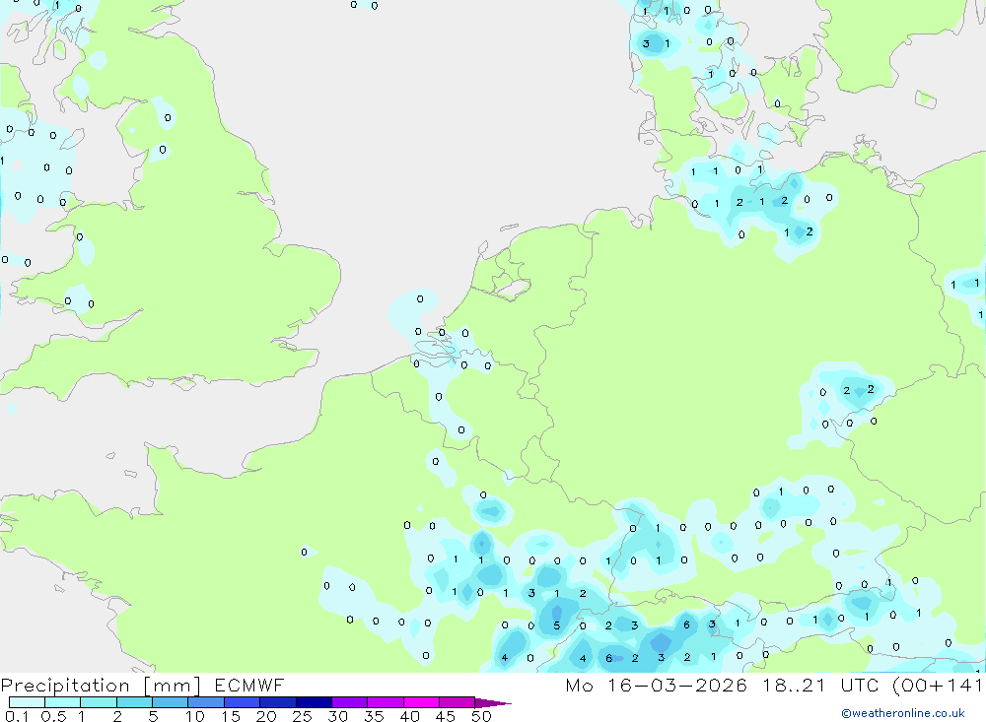Click the legend label '35'

pos(374,716)
